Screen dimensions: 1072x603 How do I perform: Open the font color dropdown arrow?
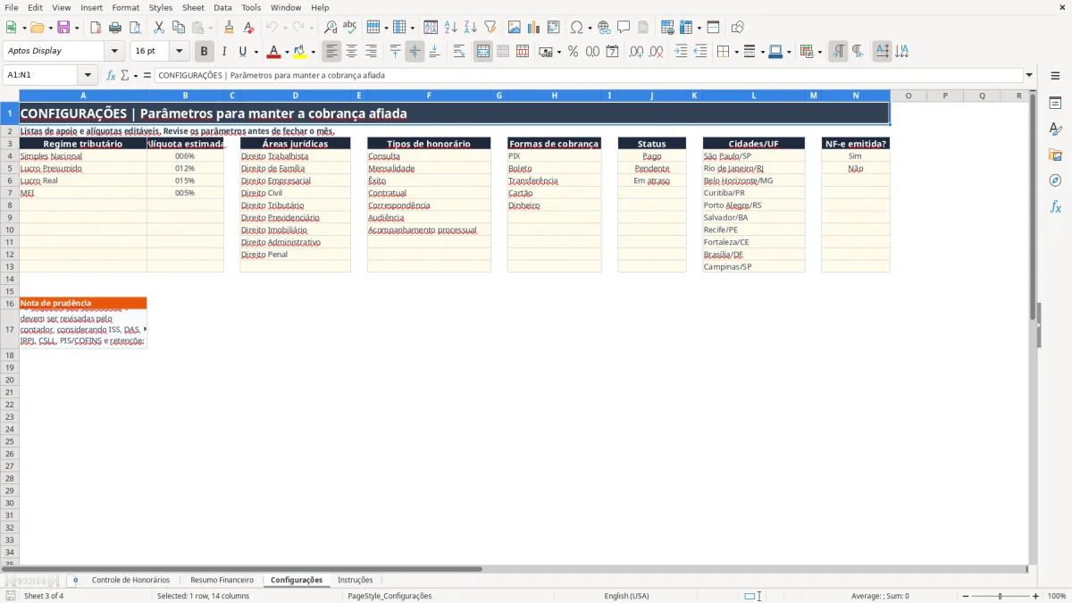tap(287, 52)
